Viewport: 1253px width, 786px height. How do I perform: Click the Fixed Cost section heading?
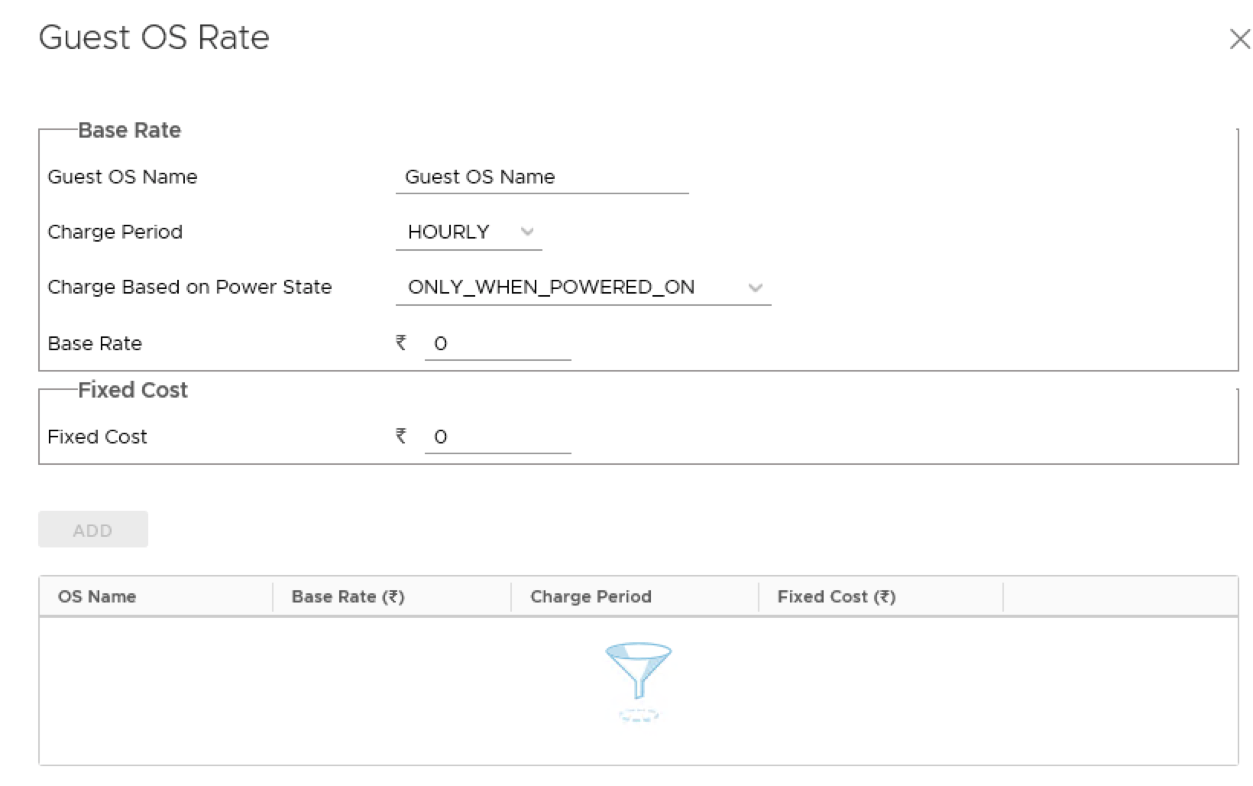[132, 390]
